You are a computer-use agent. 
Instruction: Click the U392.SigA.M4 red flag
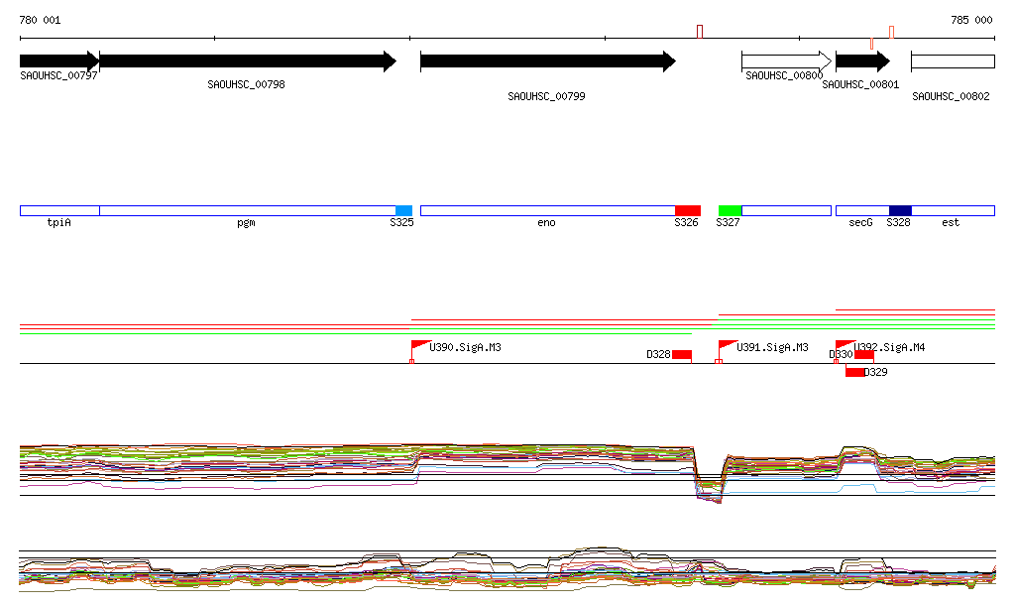[844, 344]
